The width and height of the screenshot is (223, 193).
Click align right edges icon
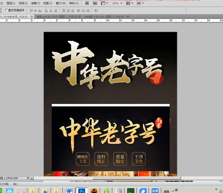55,10
